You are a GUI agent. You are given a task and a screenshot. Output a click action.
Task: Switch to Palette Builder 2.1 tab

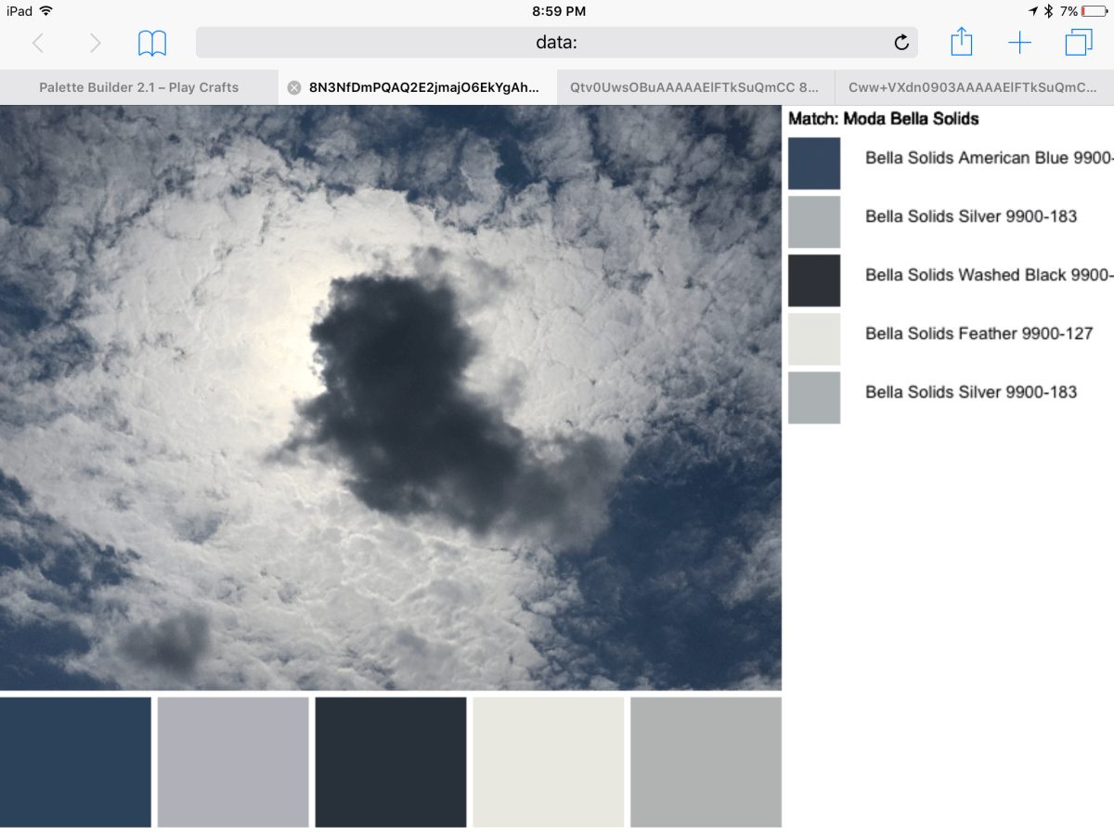tap(139, 87)
